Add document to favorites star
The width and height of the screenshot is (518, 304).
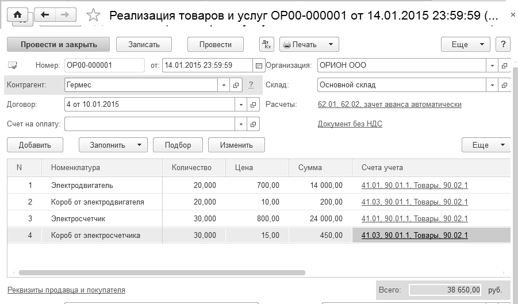coord(93,16)
